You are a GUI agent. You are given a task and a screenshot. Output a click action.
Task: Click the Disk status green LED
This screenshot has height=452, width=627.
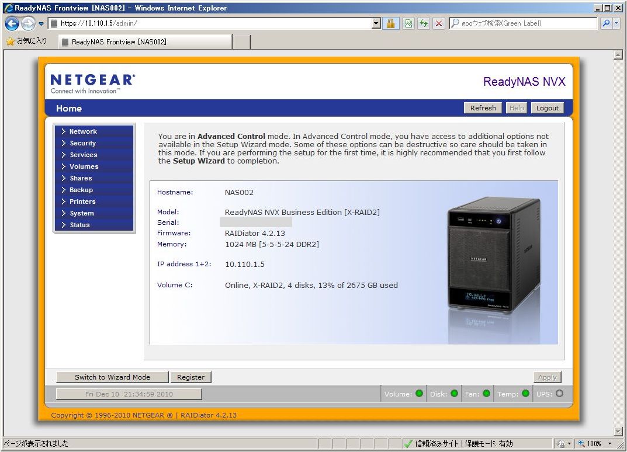[454, 394]
